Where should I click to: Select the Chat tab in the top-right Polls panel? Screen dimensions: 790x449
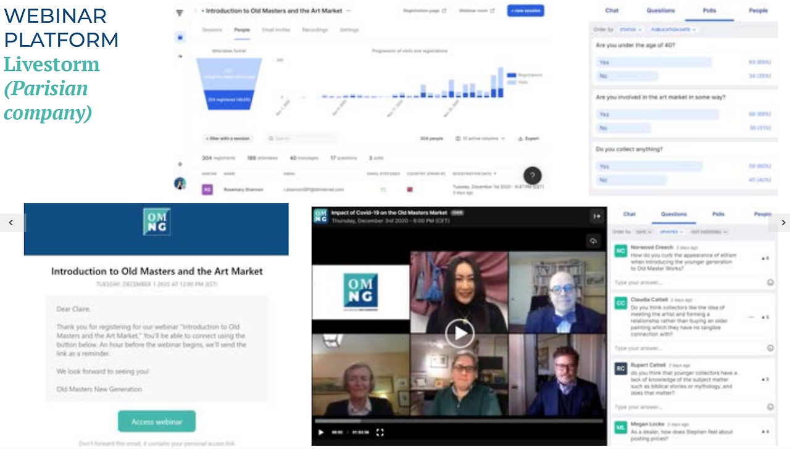(612, 10)
